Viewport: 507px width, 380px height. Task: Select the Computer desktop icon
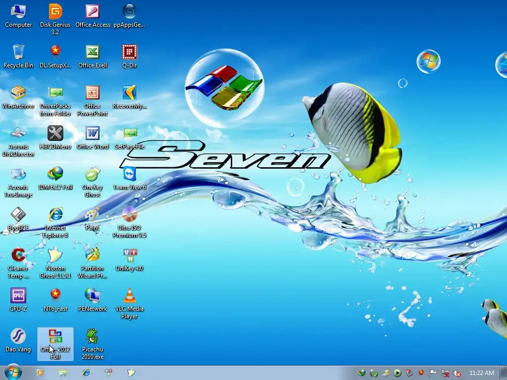pyautogui.click(x=18, y=16)
